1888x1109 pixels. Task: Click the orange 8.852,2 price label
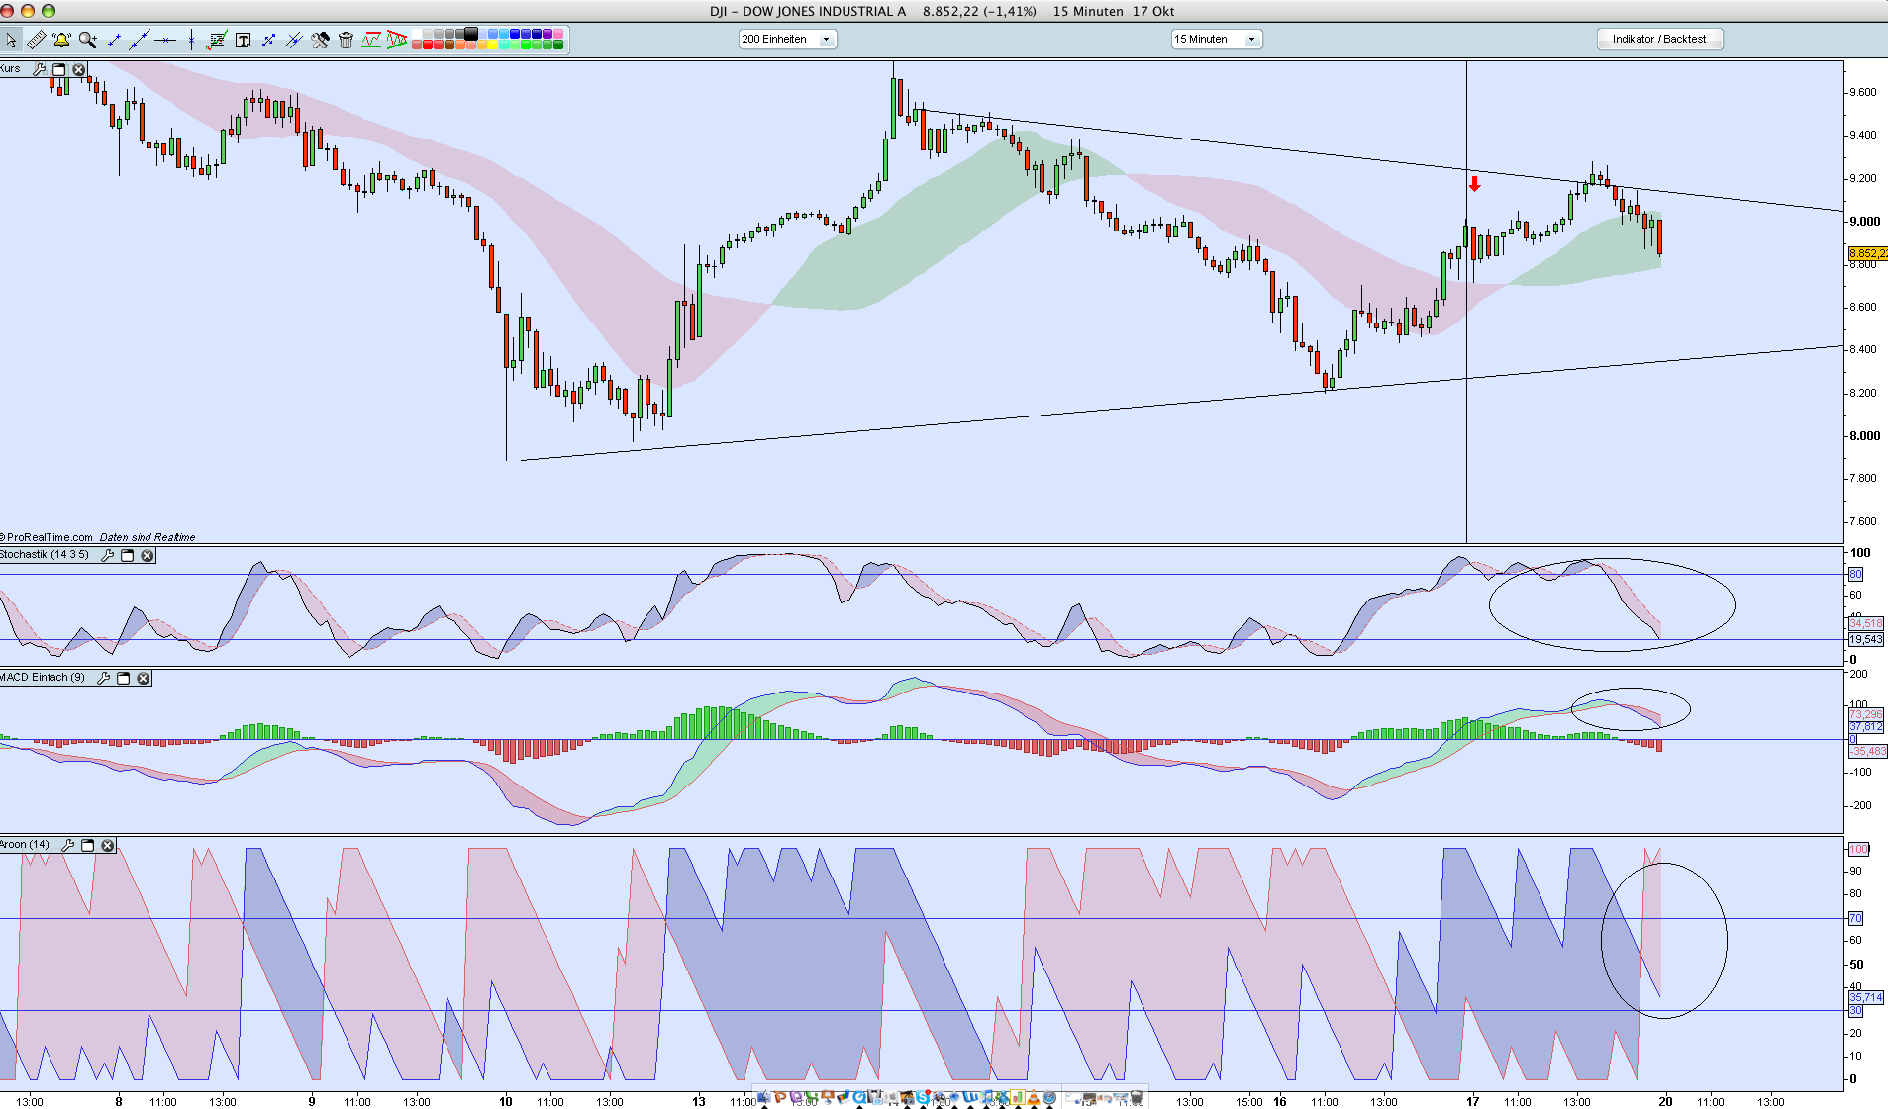coord(1867,254)
